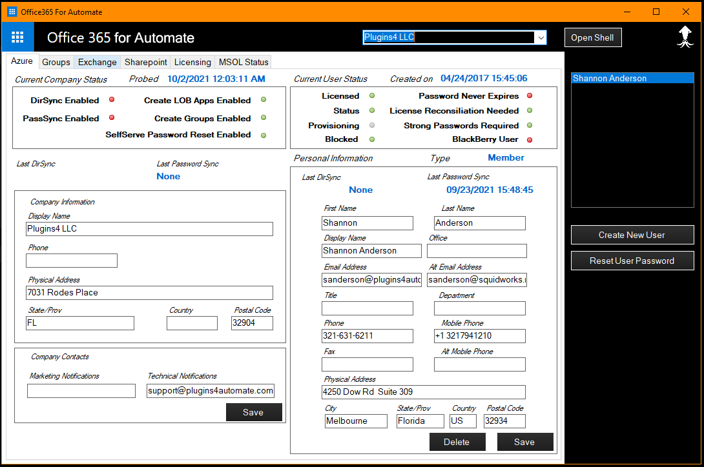
Task: Click the company Physical Address field
Action: [149, 292]
